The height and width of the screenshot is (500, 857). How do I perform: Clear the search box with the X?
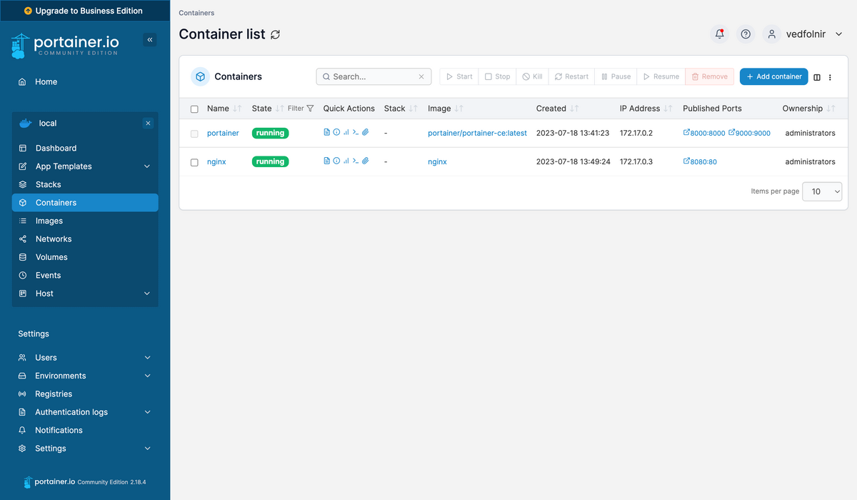click(x=421, y=76)
